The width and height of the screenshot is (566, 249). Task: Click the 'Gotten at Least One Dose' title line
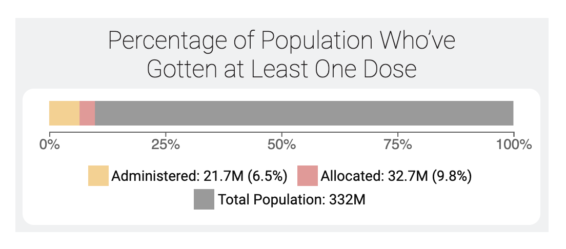pos(281,69)
